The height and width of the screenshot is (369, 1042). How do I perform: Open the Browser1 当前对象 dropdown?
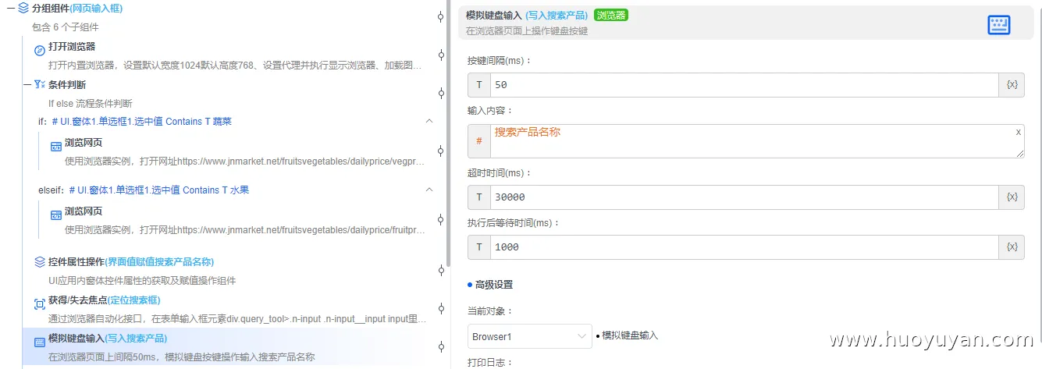(529, 336)
